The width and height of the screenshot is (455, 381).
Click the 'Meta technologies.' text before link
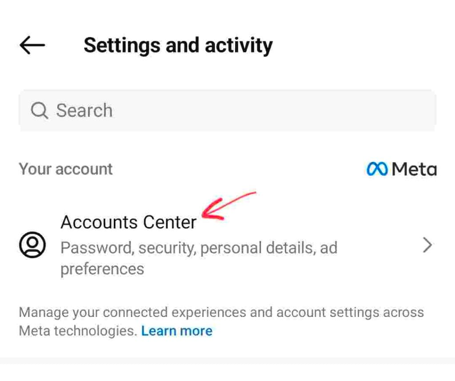[x=78, y=331]
